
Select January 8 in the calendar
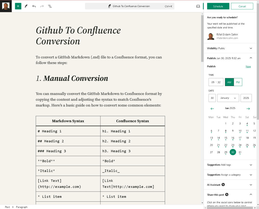tap(226, 131)
